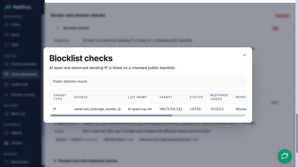Select the IP address '149.72.154.232'

click(x=171, y=109)
